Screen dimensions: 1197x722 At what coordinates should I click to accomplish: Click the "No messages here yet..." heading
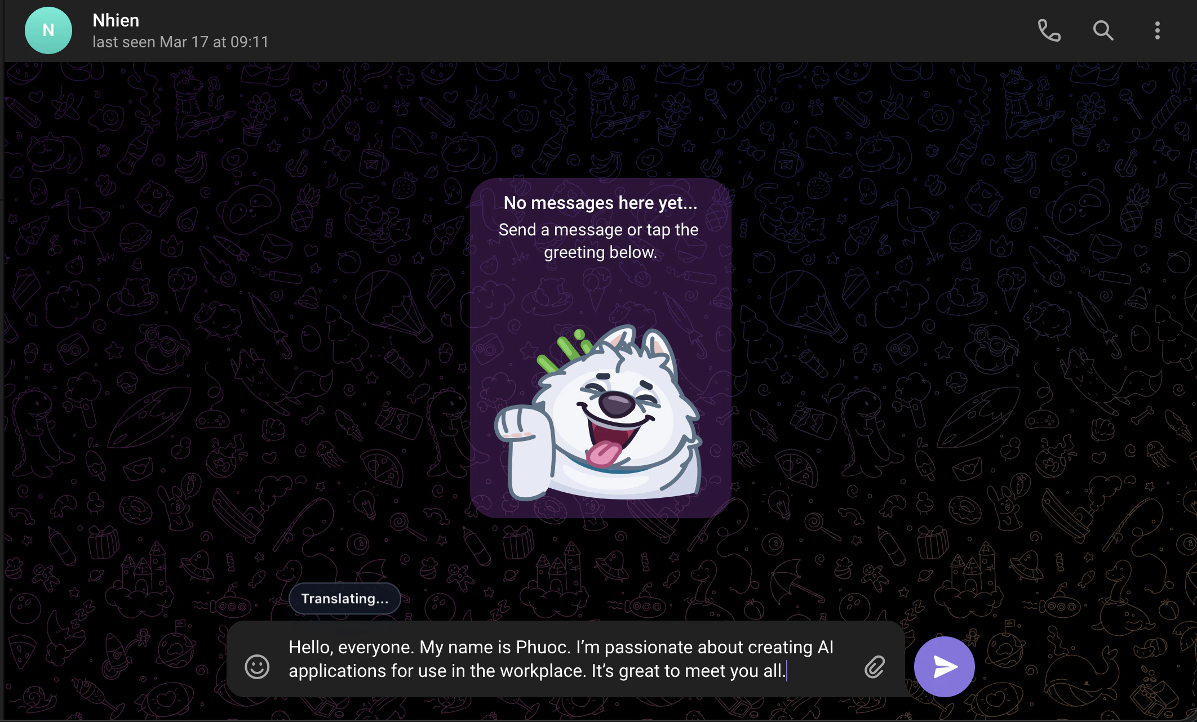point(600,203)
